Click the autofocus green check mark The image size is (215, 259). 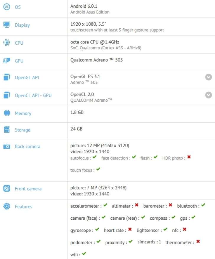(95, 157)
